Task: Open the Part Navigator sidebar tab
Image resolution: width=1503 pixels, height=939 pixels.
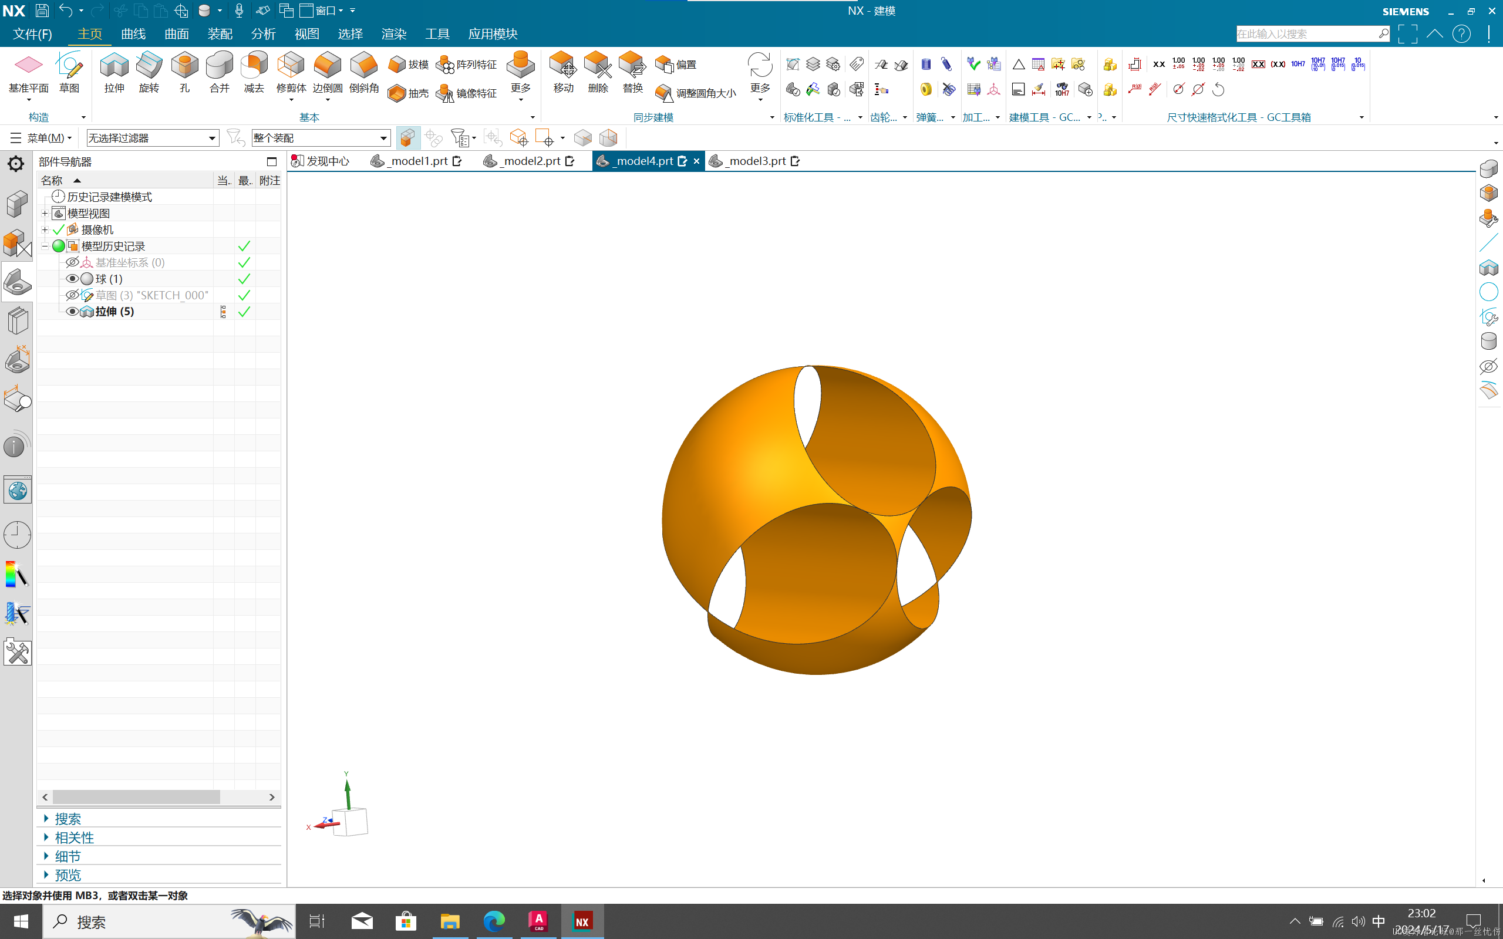Action: tap(17, 282)
